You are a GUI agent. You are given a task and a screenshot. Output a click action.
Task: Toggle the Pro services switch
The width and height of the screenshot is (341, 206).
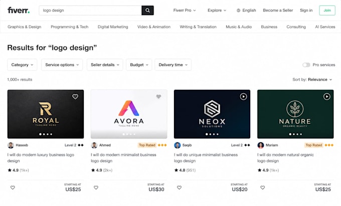point(306,65)
